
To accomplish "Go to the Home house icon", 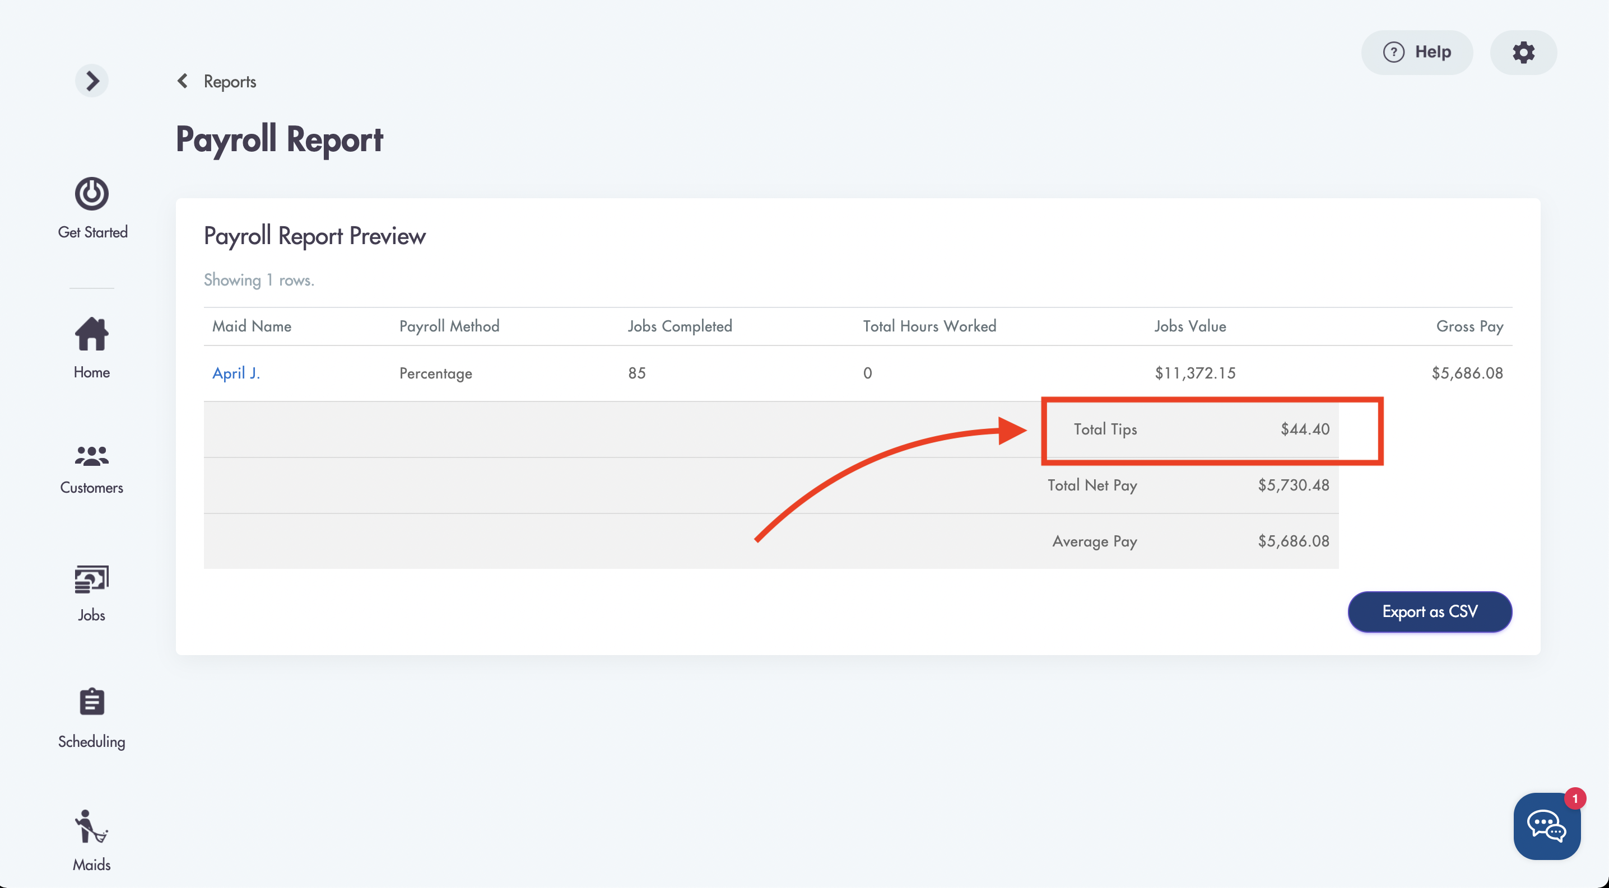I will (92, 333).
